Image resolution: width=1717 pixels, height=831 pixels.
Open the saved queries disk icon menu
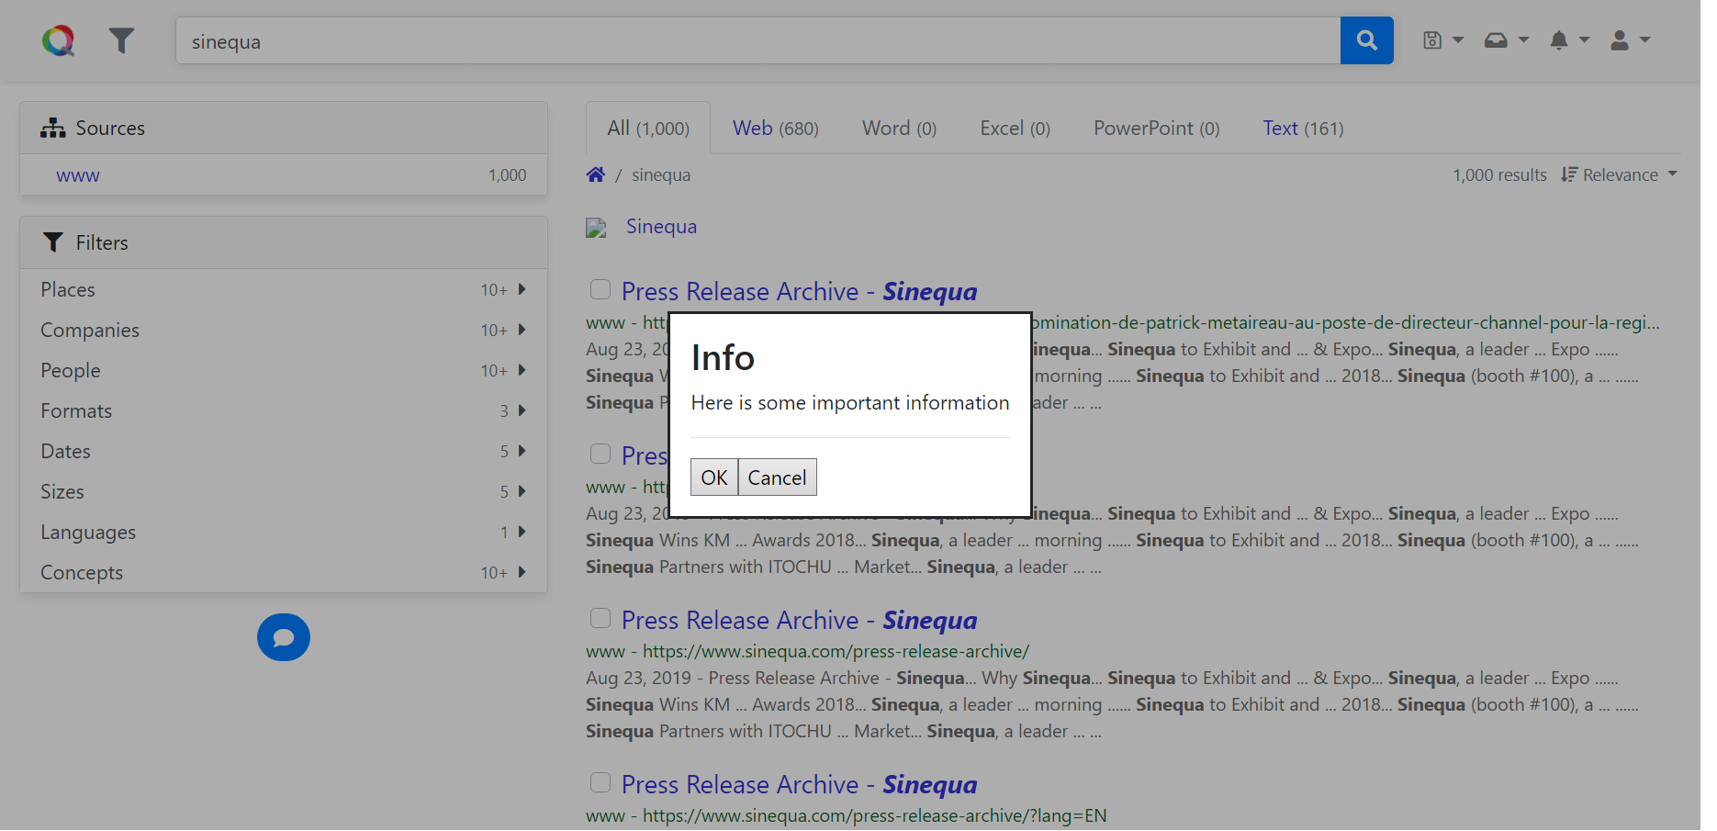[x=1442, y=40]
